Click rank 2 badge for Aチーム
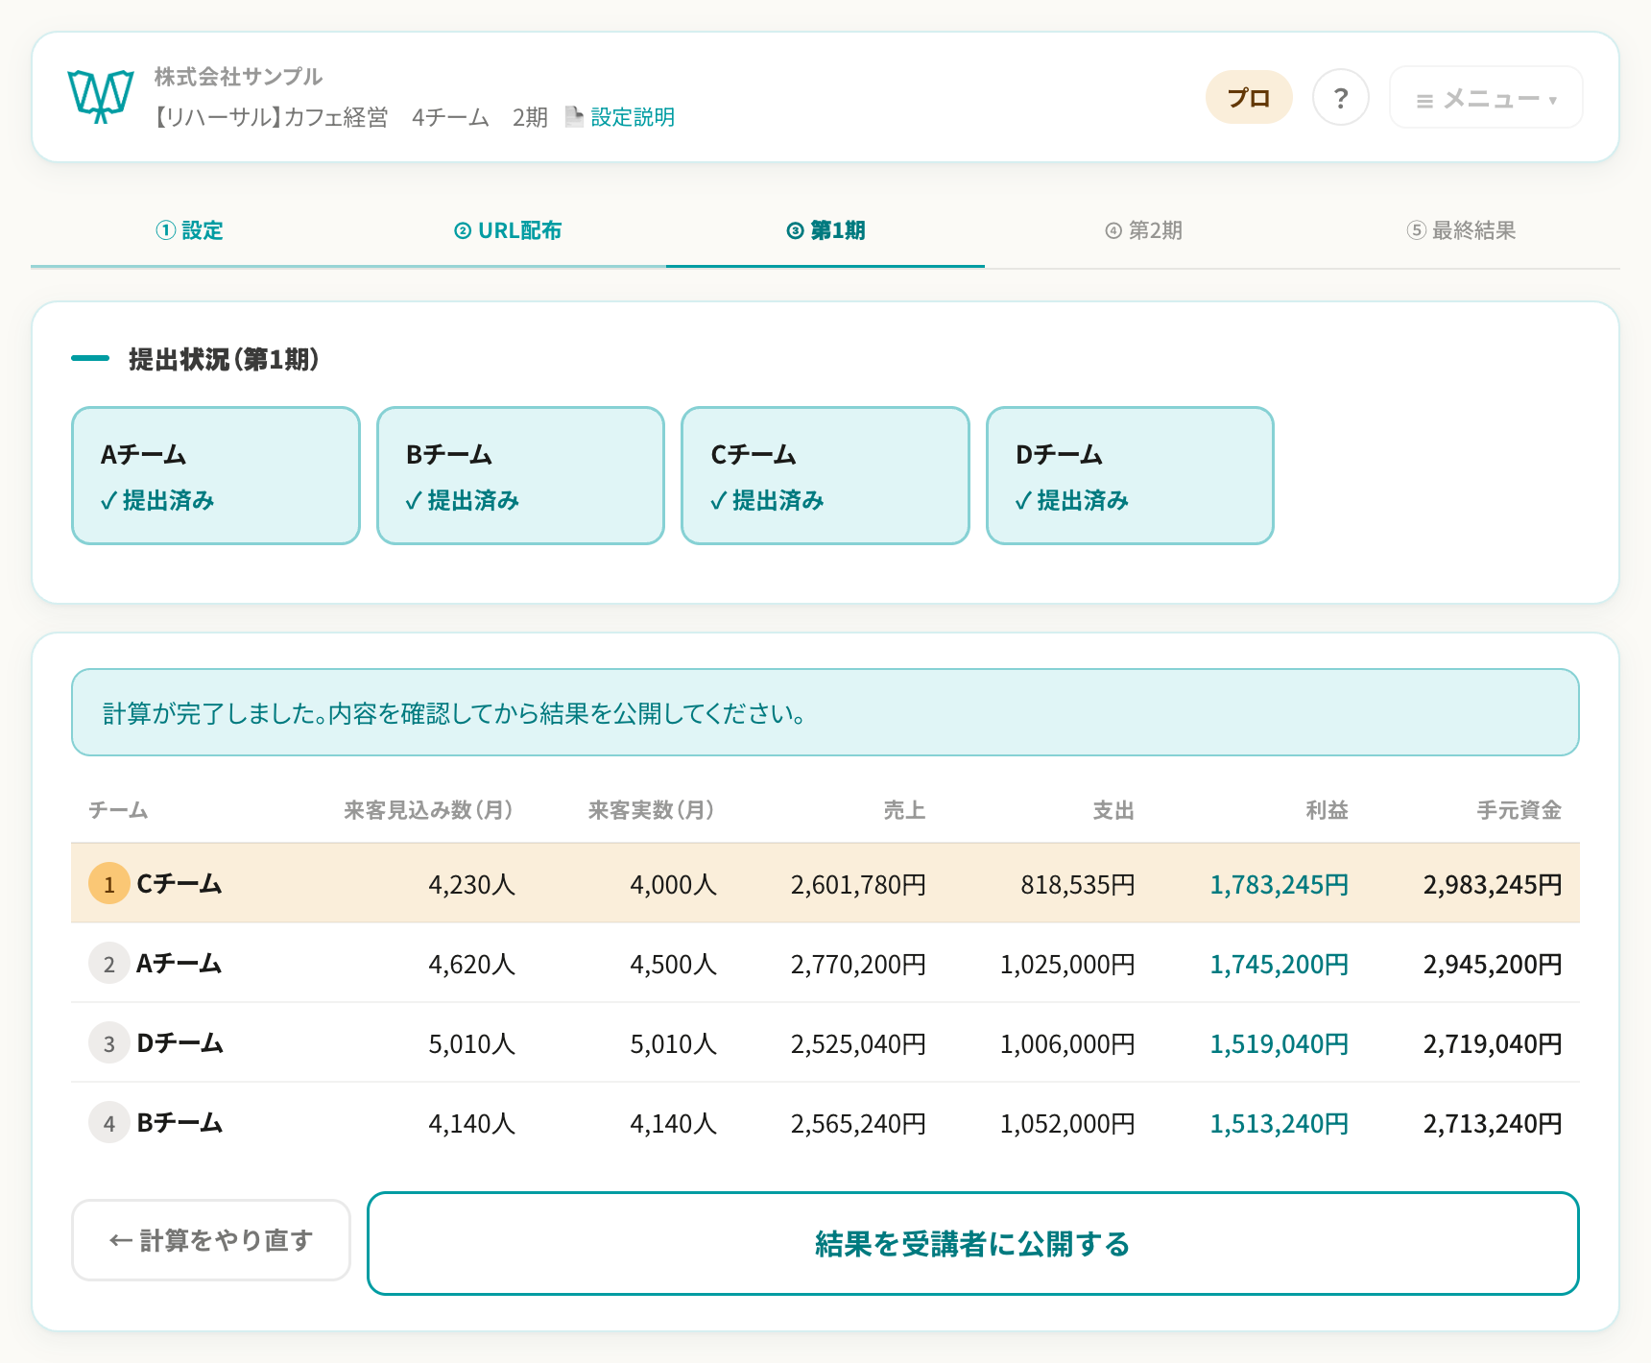This screenshot has height=1363, width=1651. pyautogui.click(x=109, y=964)
